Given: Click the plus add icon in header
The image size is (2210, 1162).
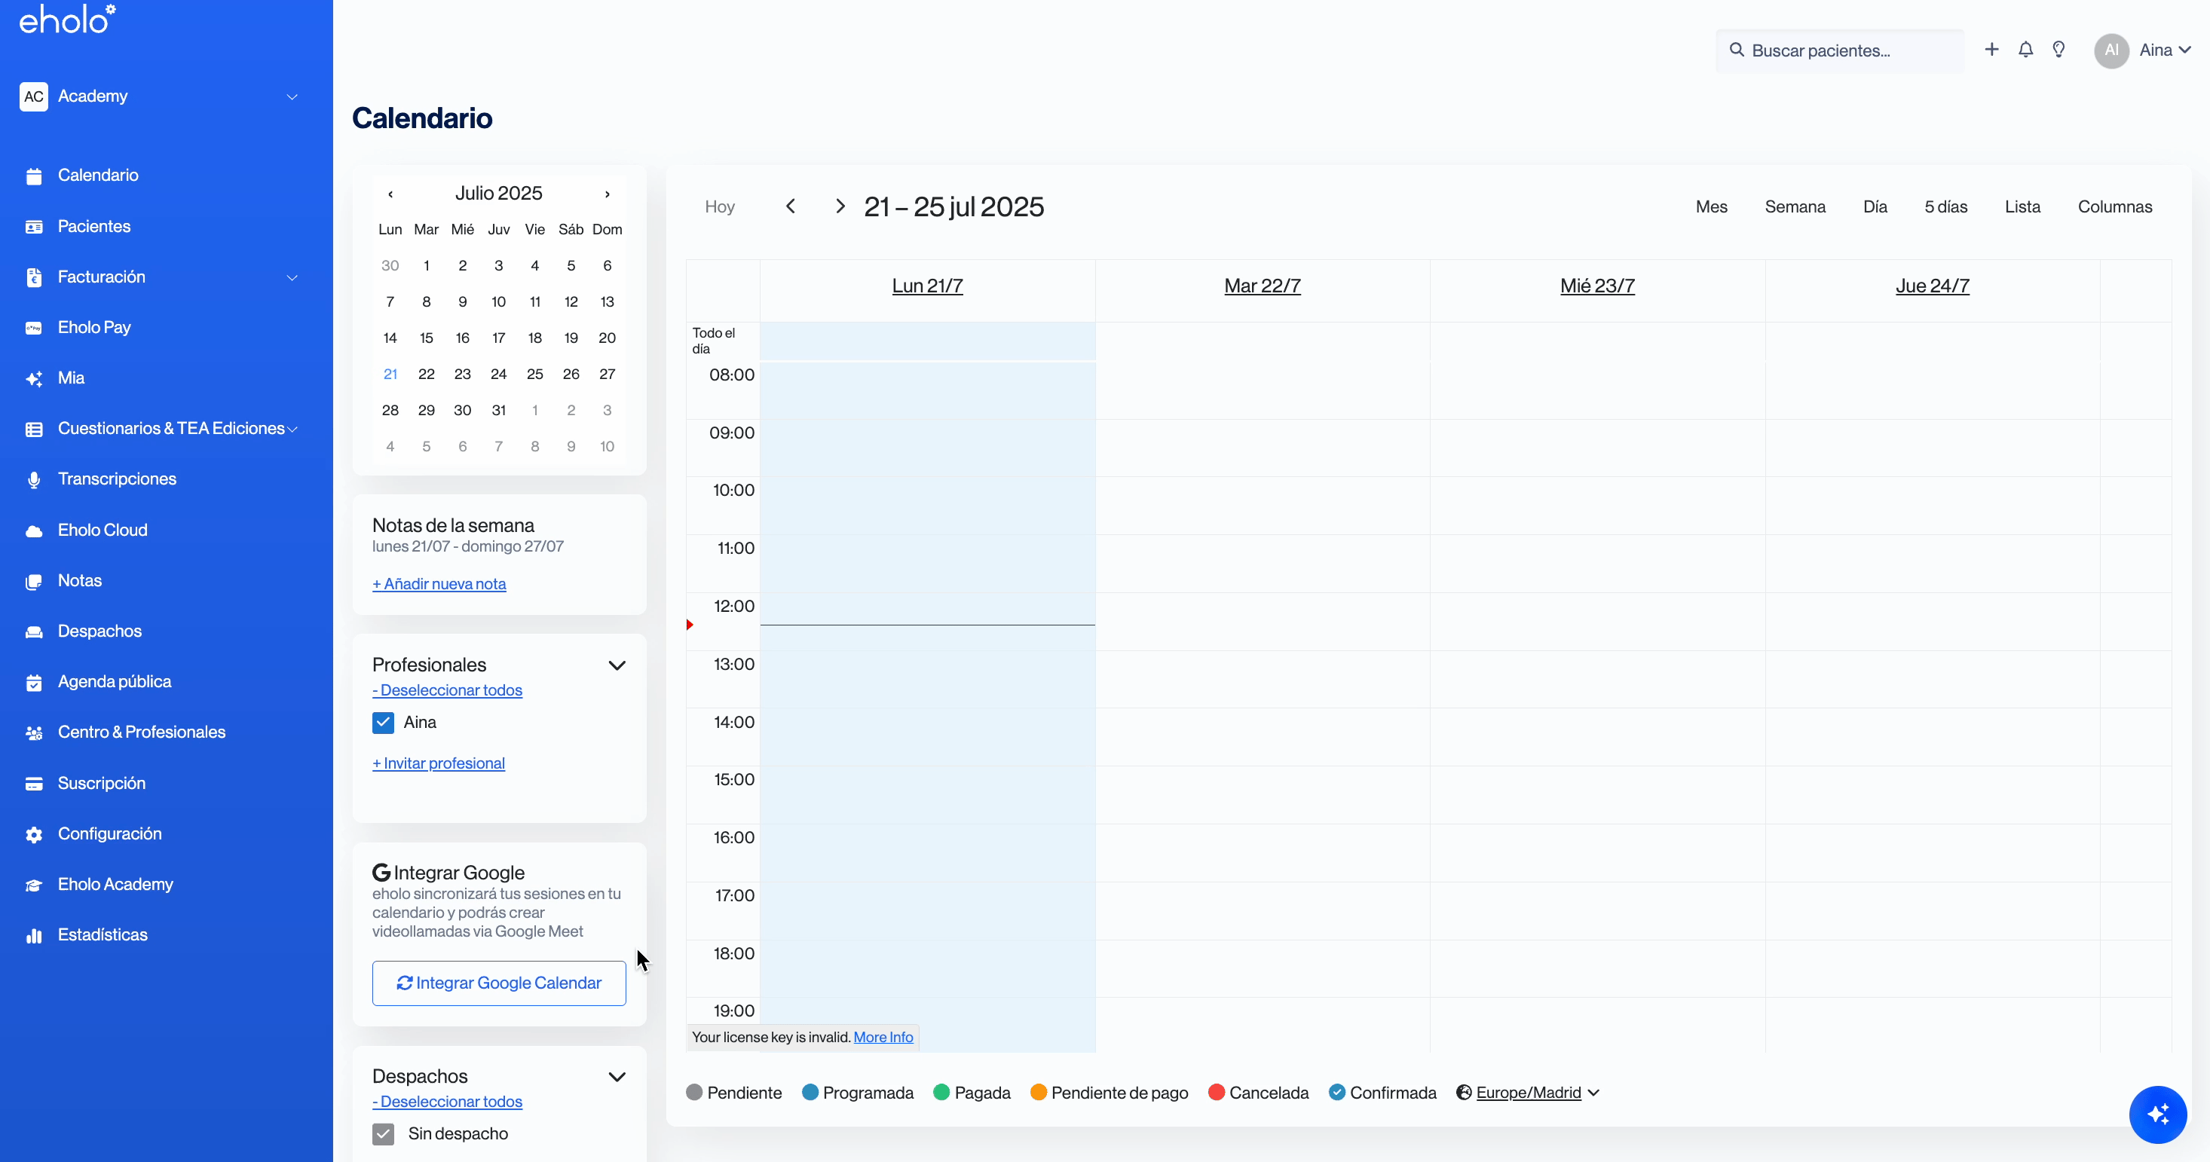Looking at the screenshot, I should coord(1992,50).
